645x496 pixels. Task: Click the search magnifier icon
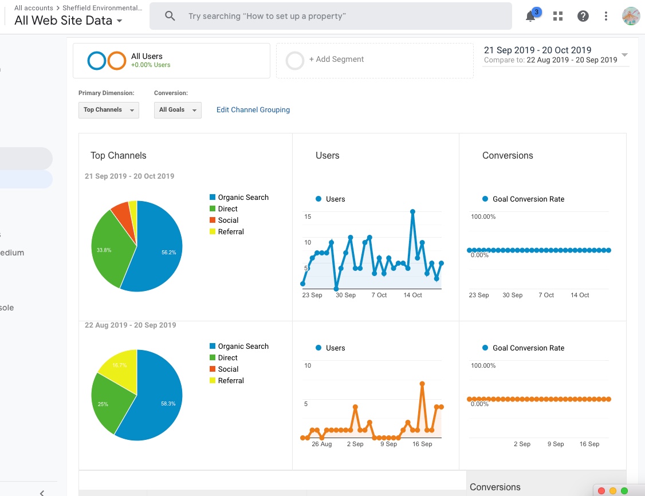coord(170,16)
